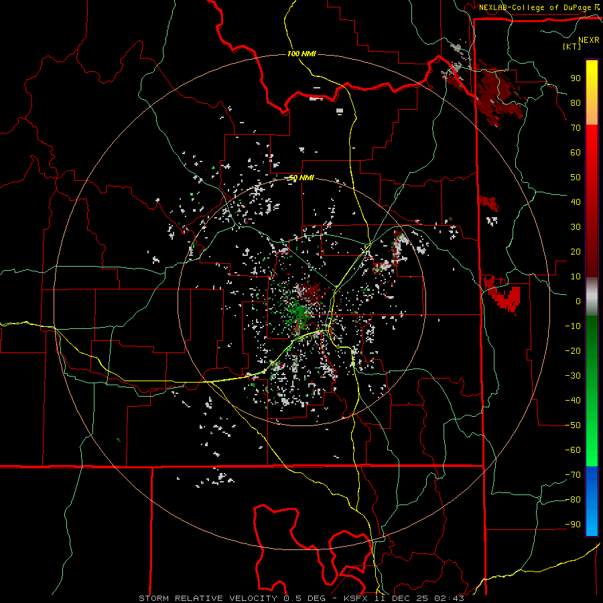Screen dimensions: 603x603
Task: Click the -50 scale value
Action: pos(573,425)
